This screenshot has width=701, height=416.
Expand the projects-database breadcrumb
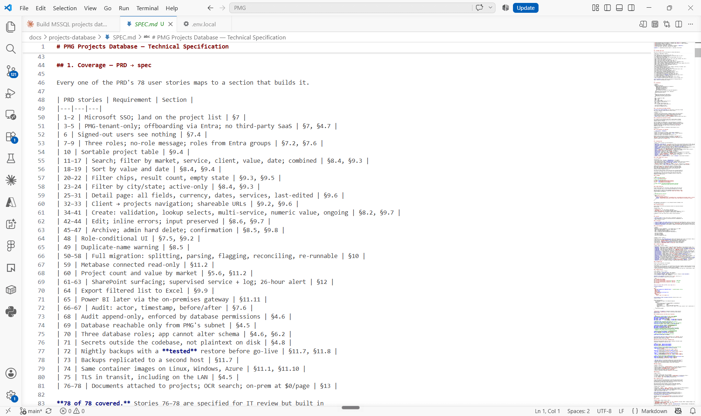point(72,37)
